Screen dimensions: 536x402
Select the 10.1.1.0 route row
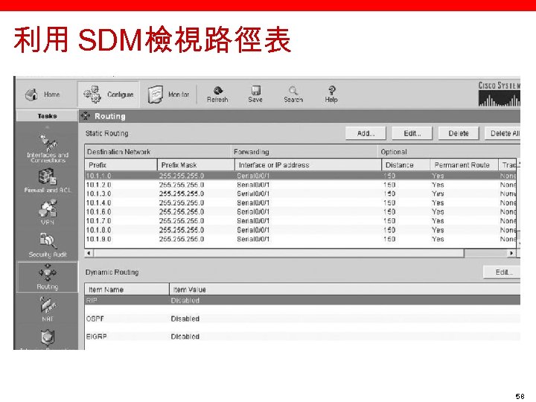click(x=301, y=176)
